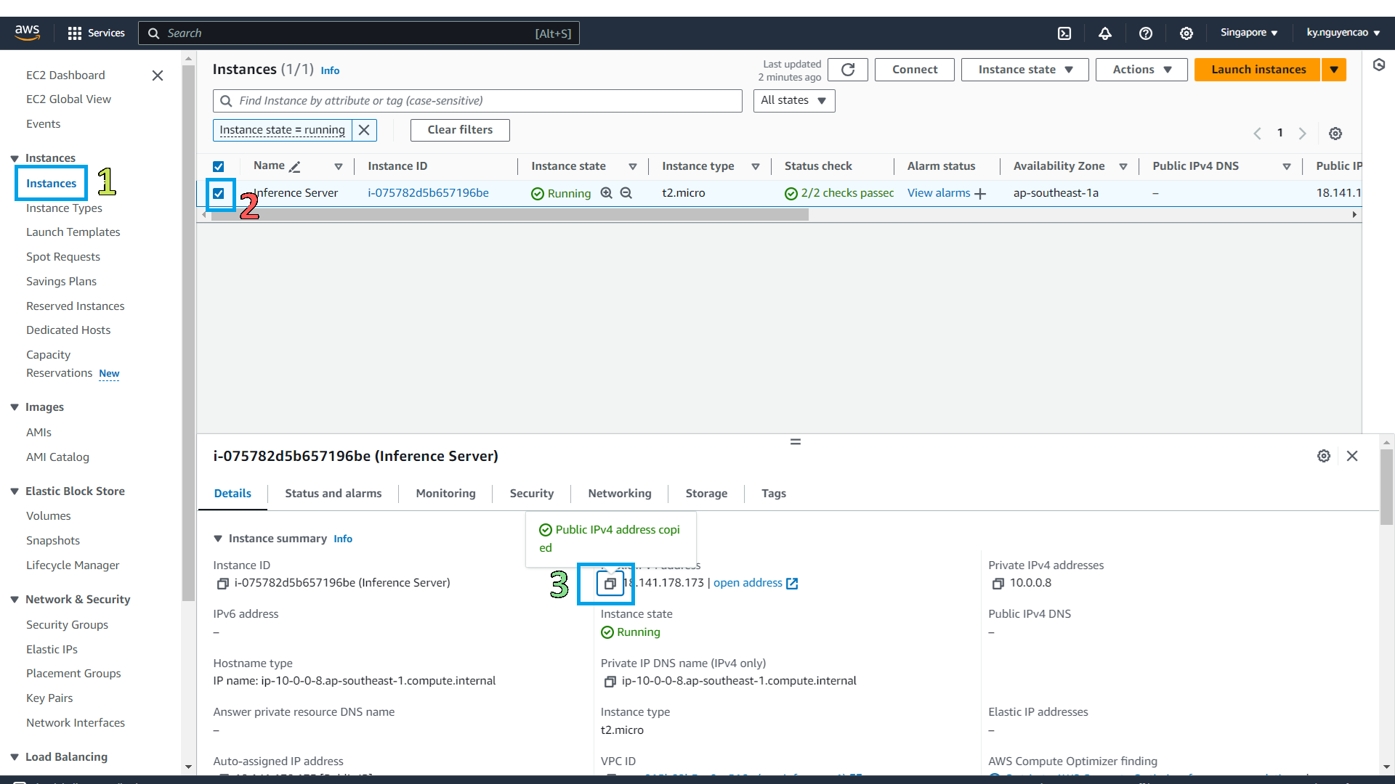Viewport: 1395px width, 784px height.
Task: Add alarm with plus icon
Action: 980,194
